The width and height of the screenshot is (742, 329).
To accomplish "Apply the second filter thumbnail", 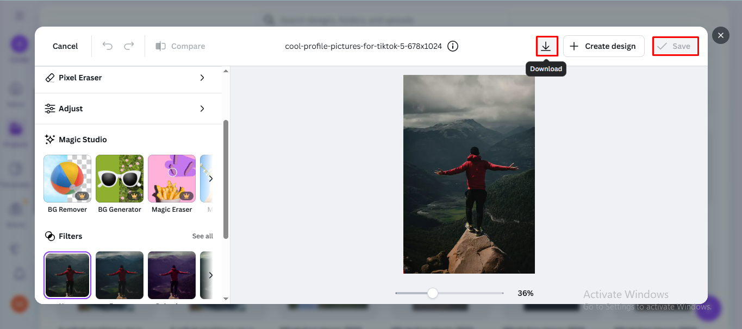I will 120,275.
